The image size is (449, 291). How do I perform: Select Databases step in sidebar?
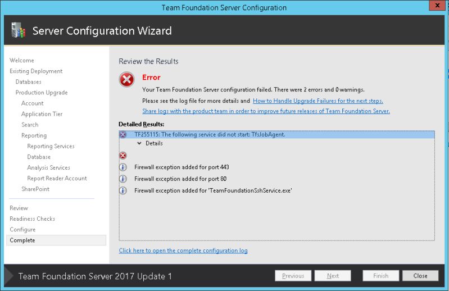(28, 82)
